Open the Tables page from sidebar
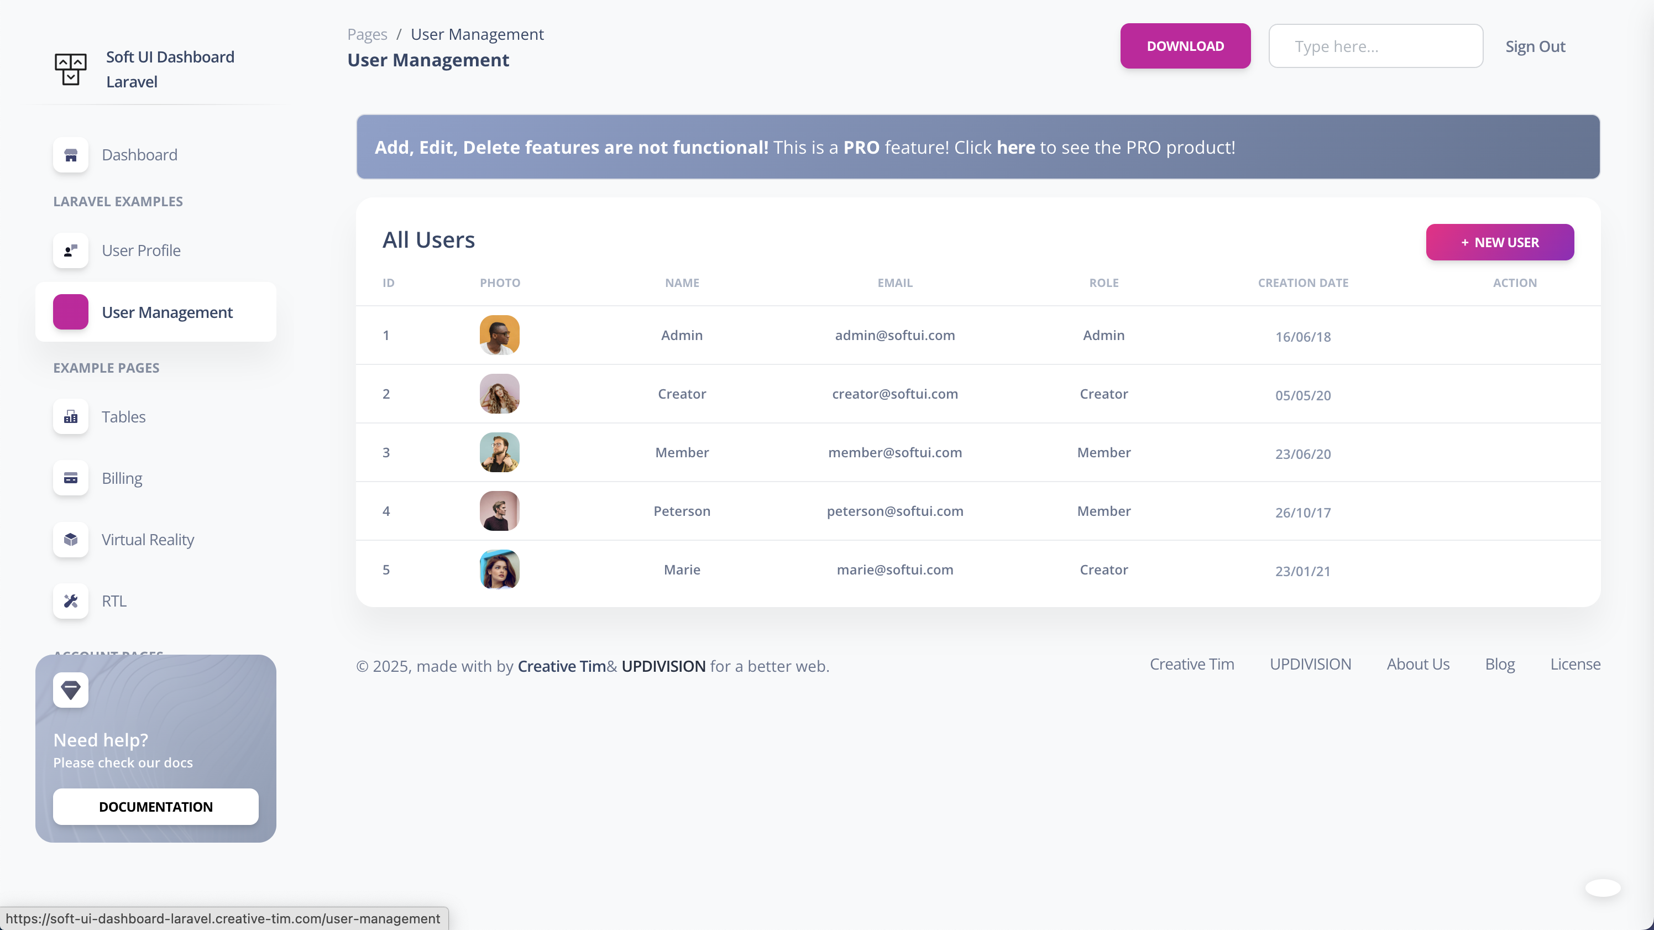 pos(123,417)
